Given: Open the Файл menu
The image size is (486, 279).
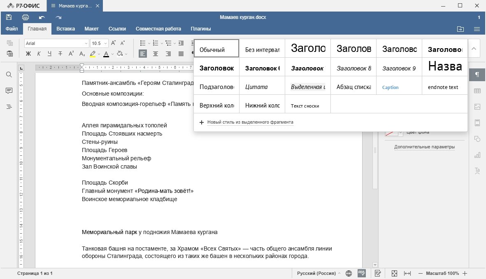Looking at the screenshot, I should (12, 28).
